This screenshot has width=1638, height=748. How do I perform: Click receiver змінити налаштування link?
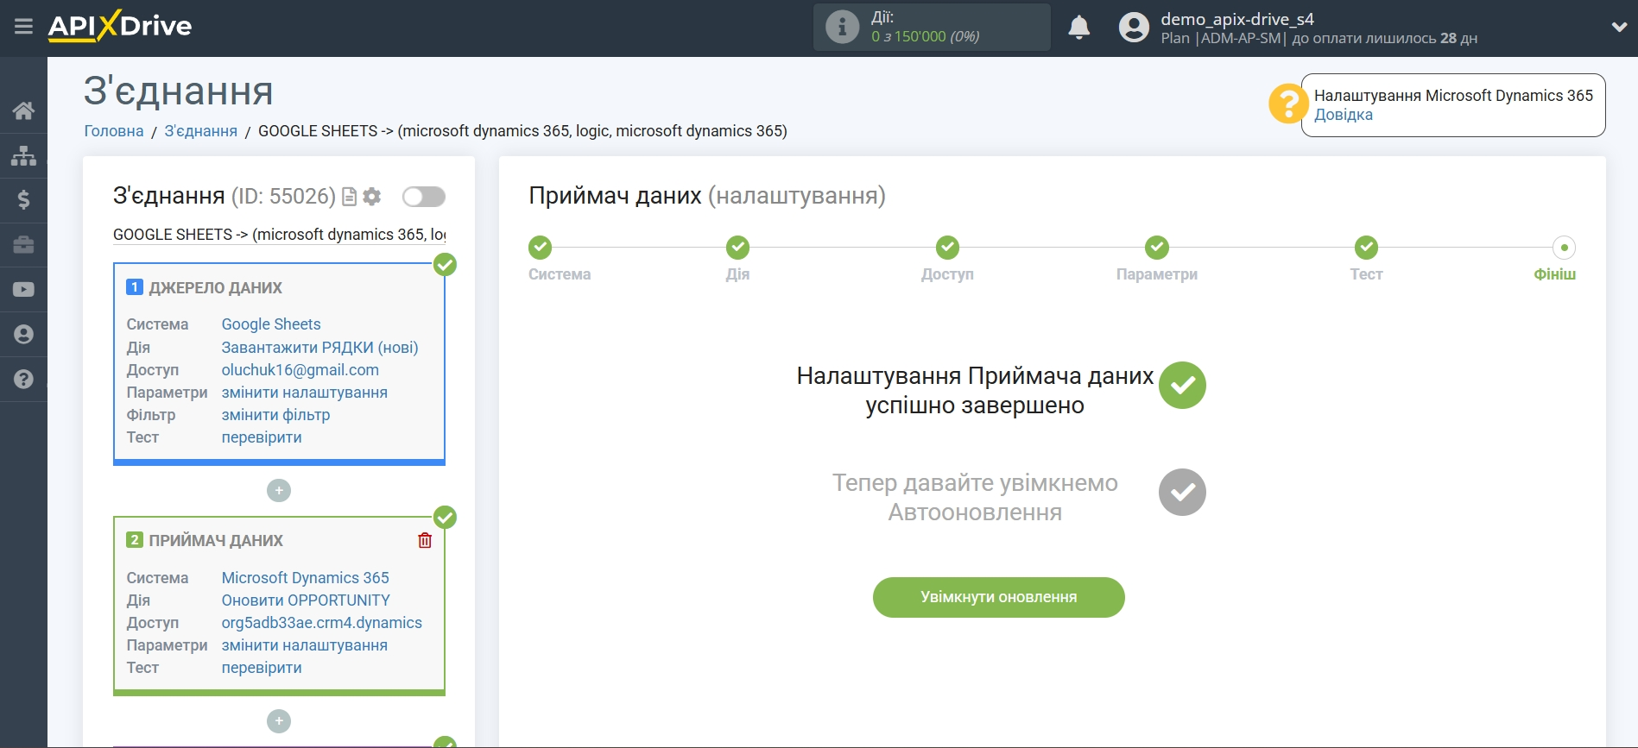tap(304, 645)
